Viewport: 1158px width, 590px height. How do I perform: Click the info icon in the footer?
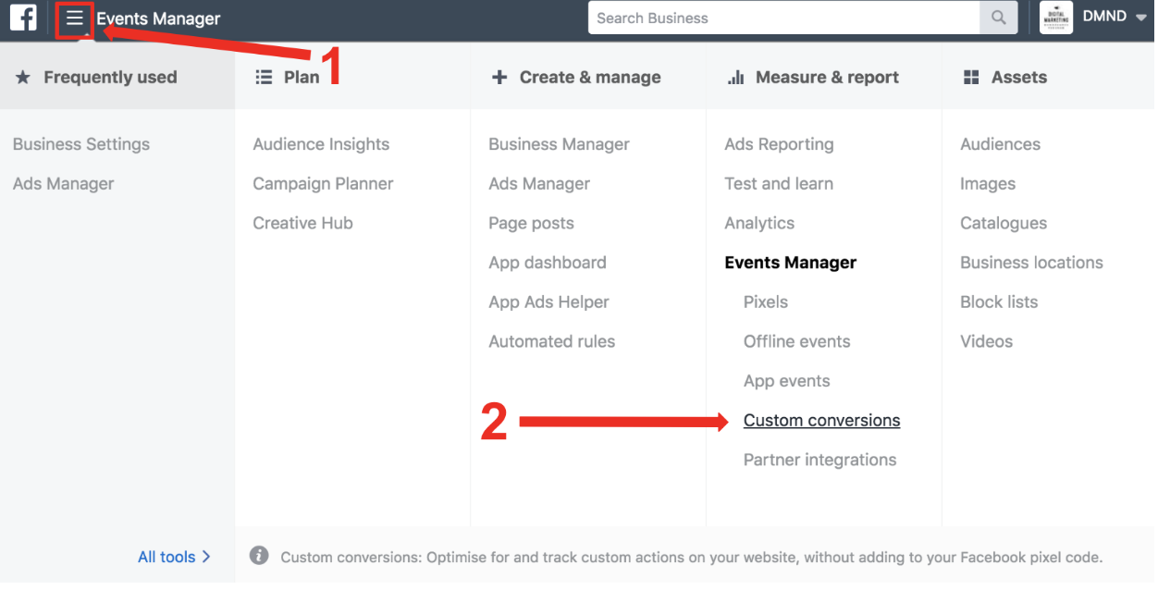260,556
